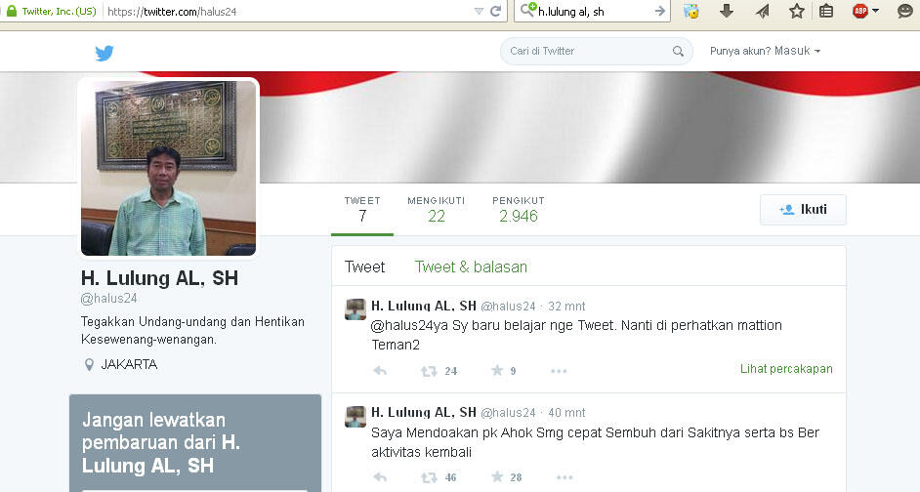Image resolution: width=920 pixels, height=492 pixels.
Task: Click the bio text Tegakkan Undang-undang
Action: pos(192,330)
